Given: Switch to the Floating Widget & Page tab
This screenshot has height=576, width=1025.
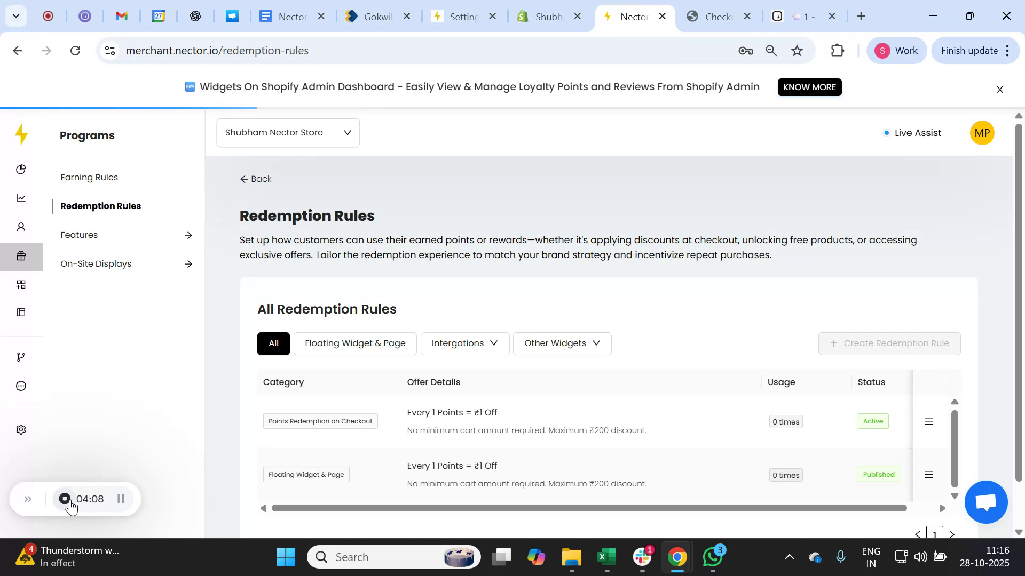Looking at the screenshot, I should (355, 343).
